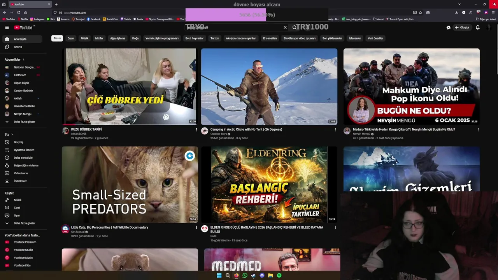Clear the search box with the X
Image resolution: width=498 pixels, height=280 pixels.
[285, 28]
